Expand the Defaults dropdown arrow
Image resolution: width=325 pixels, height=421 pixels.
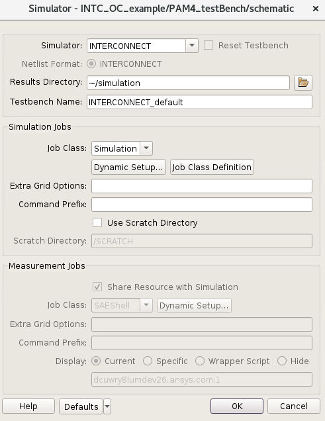[x=107, y=406]
